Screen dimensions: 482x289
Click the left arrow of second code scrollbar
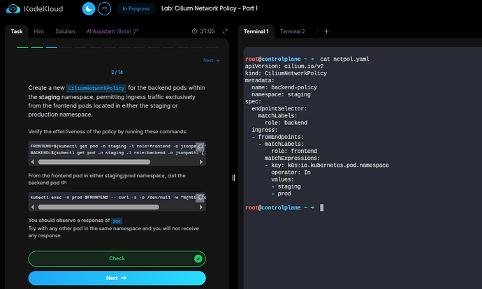(x=33, y=208)
